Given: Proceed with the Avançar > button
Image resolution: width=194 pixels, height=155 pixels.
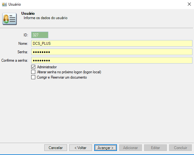Looking at the screenshot, I should point(105,147).
